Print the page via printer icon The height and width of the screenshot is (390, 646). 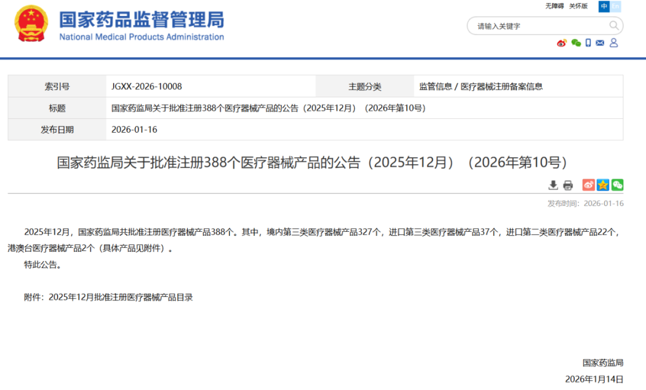568,185
